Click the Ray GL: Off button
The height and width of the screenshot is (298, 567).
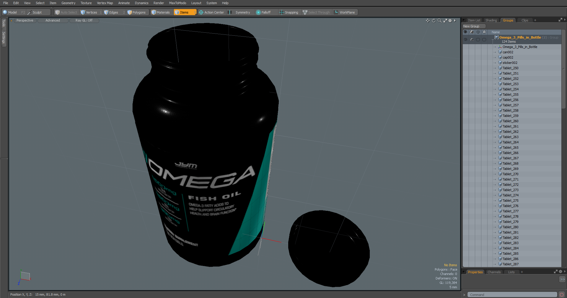(84, 21)
